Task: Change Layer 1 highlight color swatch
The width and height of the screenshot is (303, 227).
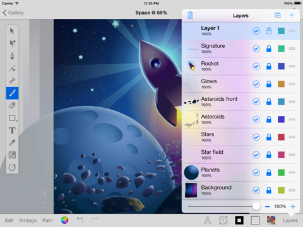Action: click(x=281, y=31)
